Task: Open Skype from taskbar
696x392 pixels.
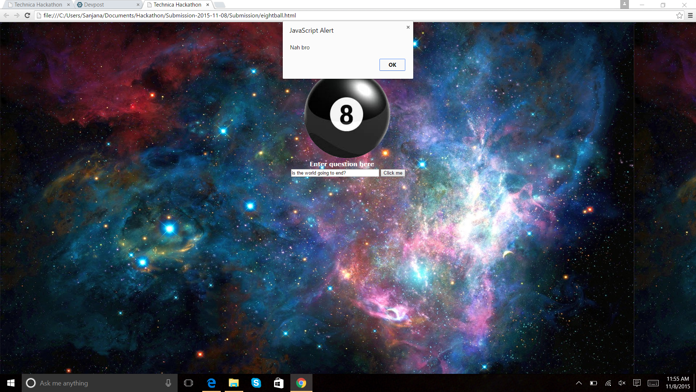Action: pos(256,383)
